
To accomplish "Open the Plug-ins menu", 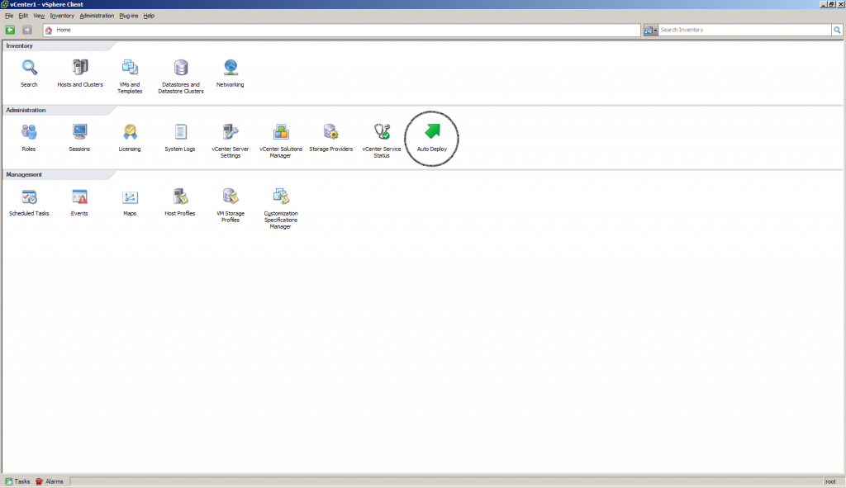I will (x=128, y=16).
